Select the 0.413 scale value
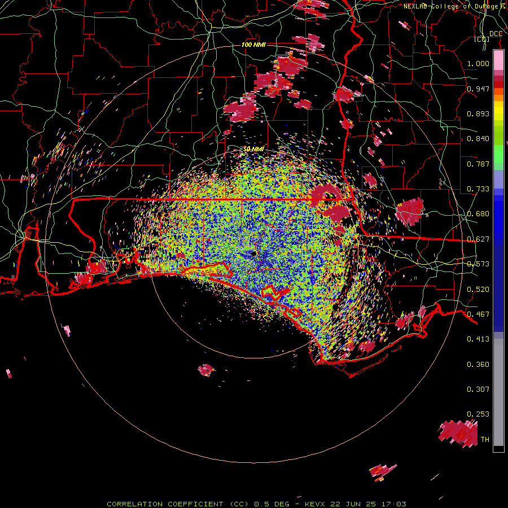Image resolution: width=508 pixels, height=508 pixels. [x=478, y=339]
